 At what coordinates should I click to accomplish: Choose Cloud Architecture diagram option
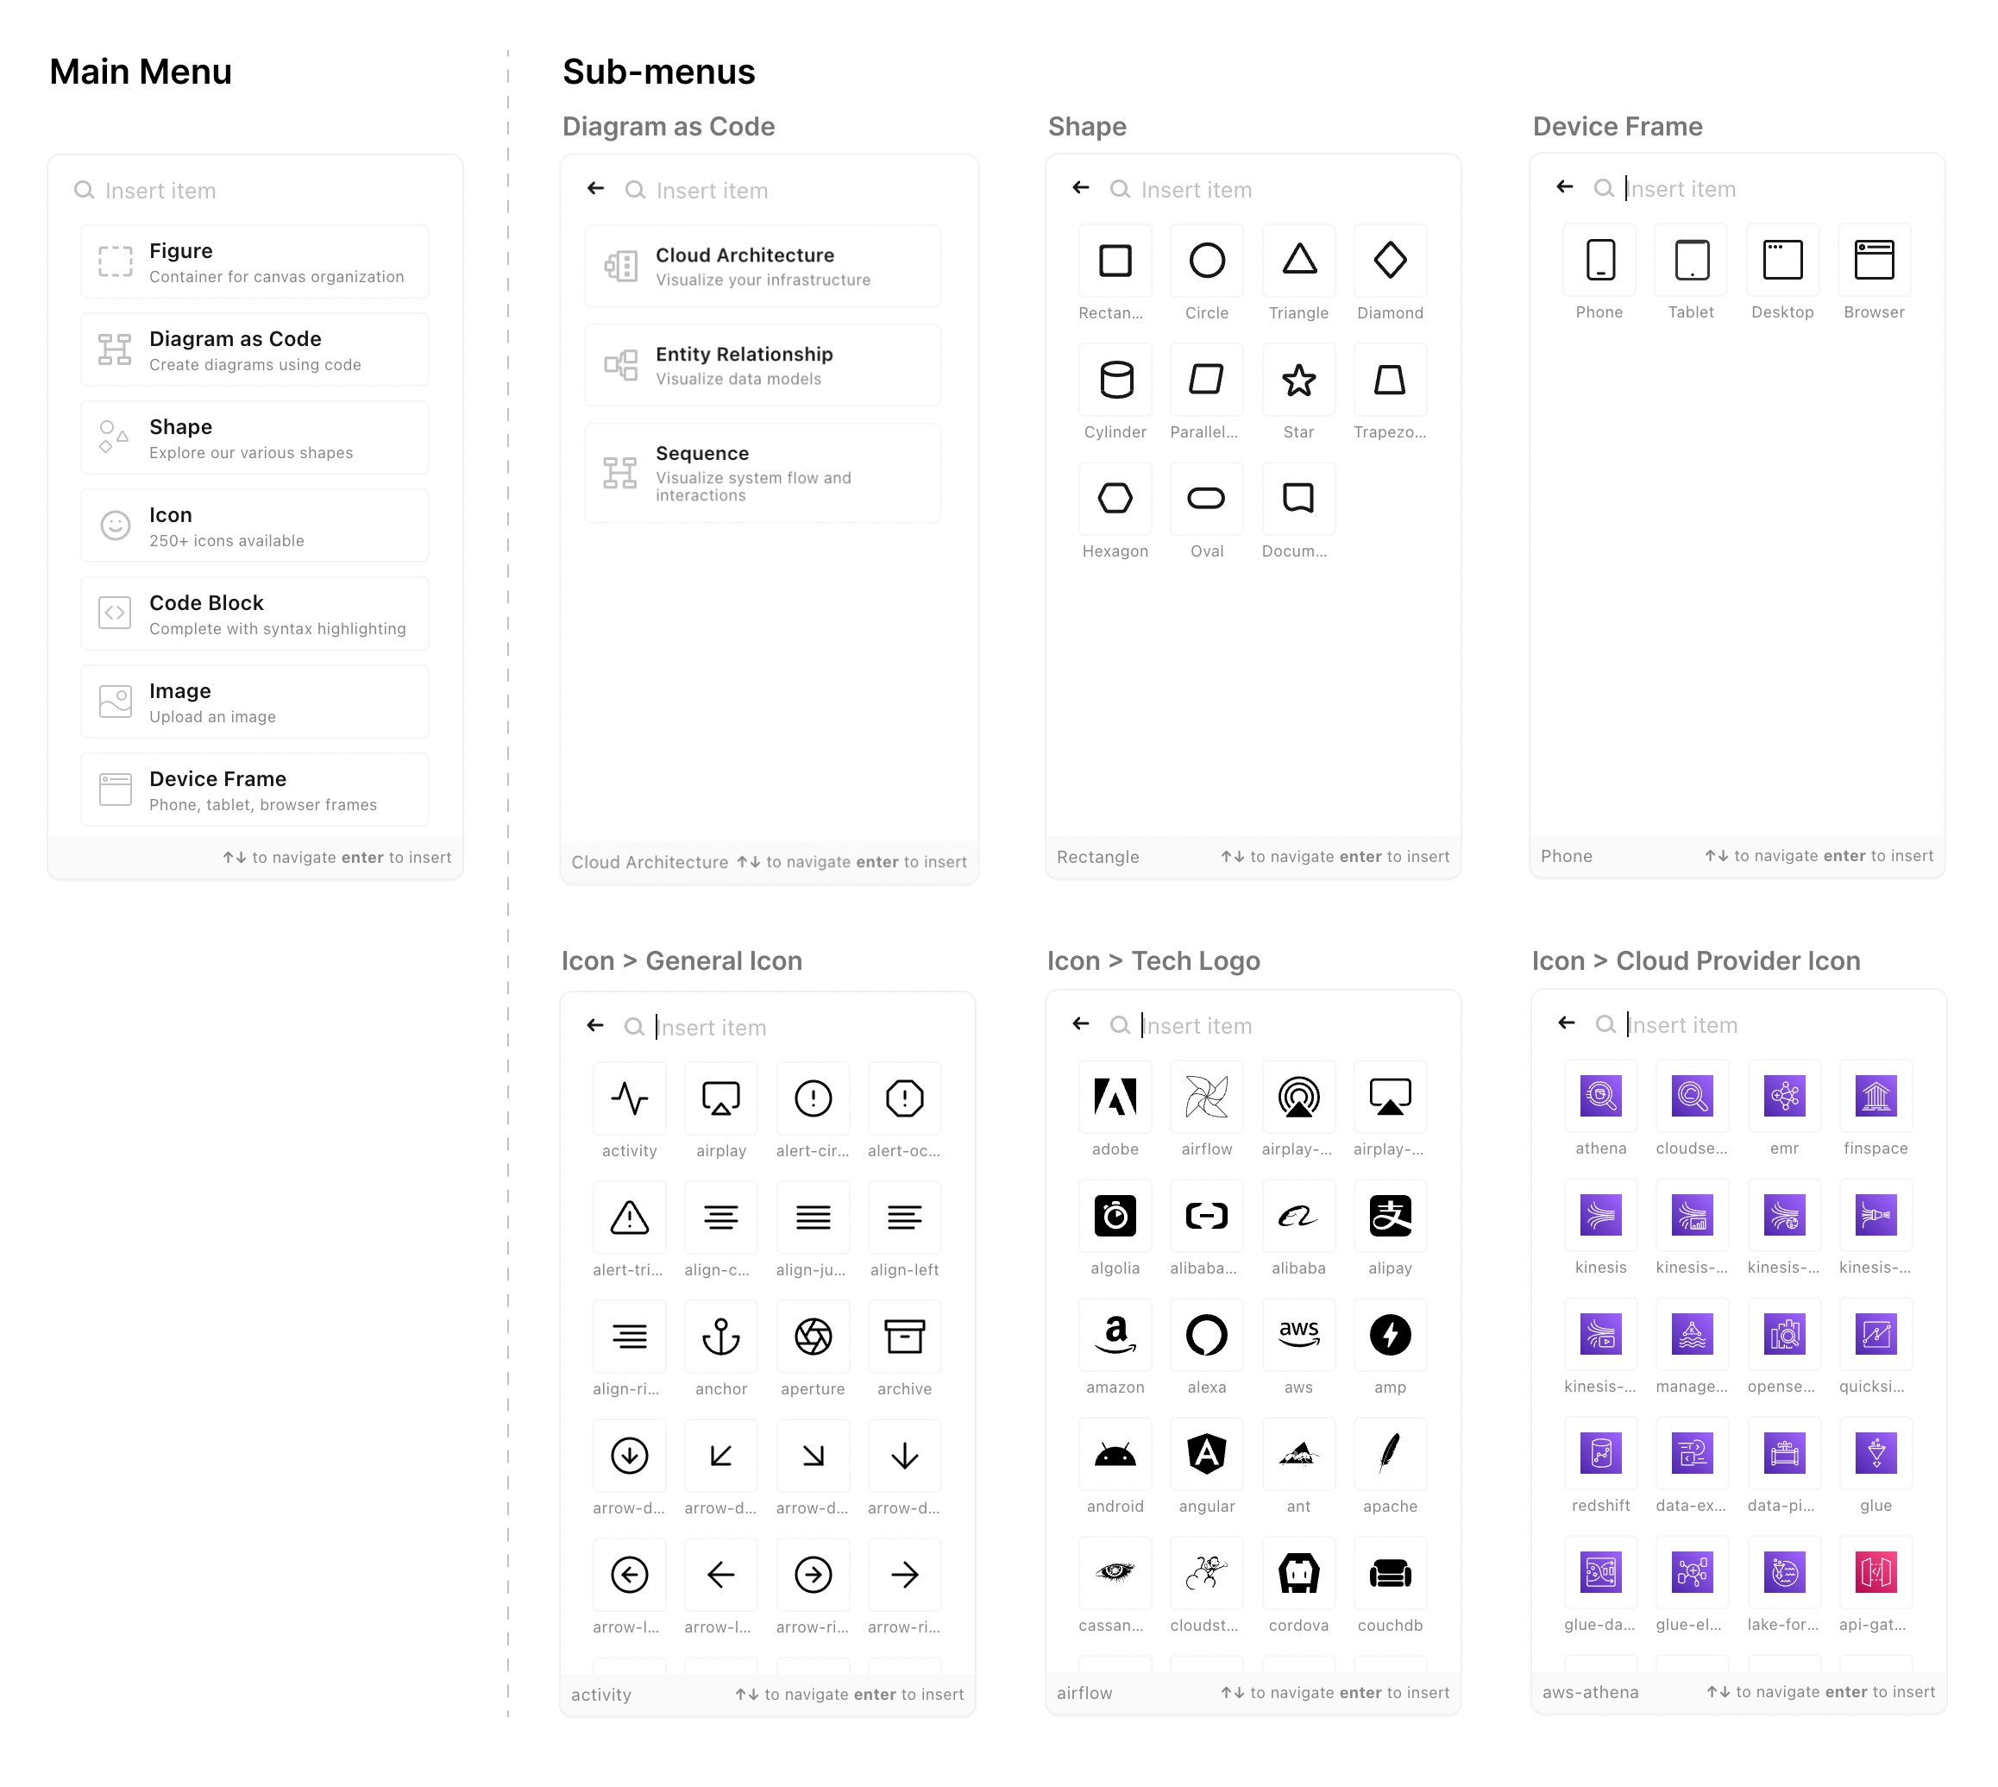[x=762, y=267]
